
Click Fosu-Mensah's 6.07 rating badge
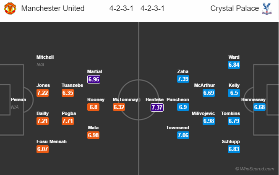(x=42, y=149)
